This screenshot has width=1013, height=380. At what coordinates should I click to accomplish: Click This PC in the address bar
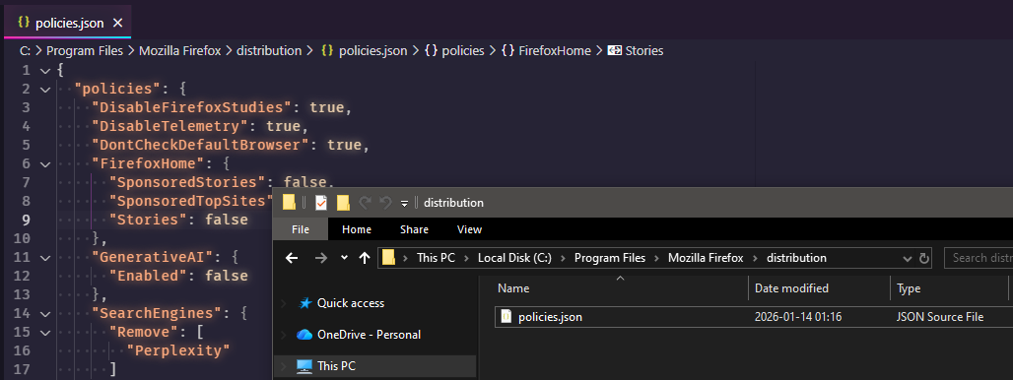tap(437, 258)
